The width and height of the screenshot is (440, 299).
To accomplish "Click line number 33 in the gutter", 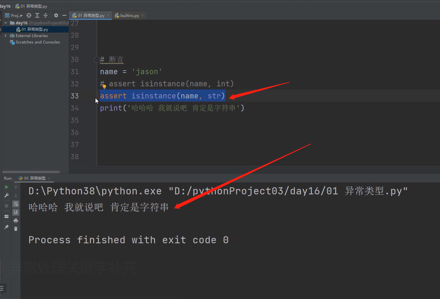I will [x=75, y=96].
